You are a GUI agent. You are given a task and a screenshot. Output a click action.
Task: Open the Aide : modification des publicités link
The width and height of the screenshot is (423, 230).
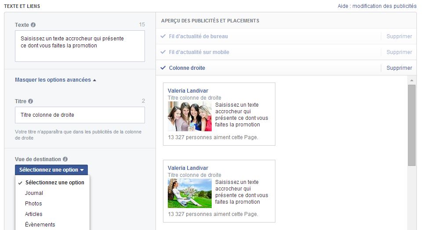[x=377, y=6]
